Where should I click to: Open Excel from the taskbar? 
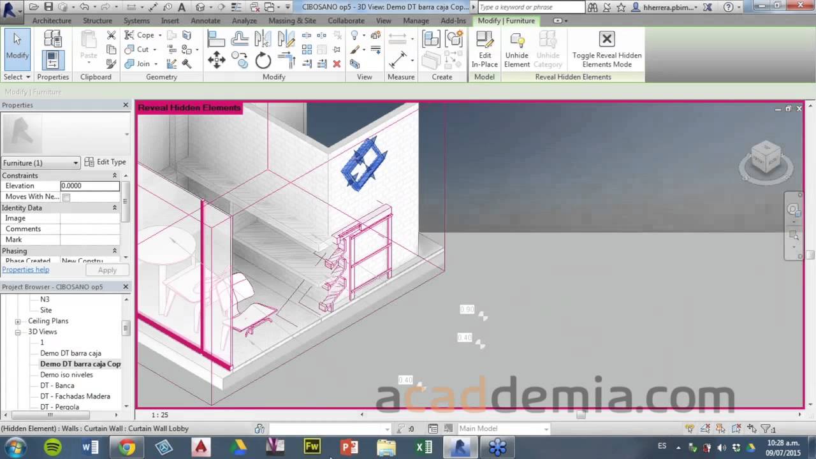click(424, 448)
